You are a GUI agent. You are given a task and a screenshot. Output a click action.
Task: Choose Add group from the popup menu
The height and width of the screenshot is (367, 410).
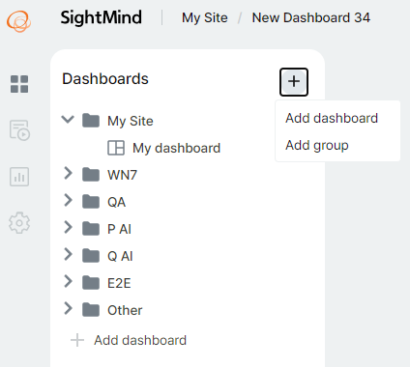click(317, 146)
